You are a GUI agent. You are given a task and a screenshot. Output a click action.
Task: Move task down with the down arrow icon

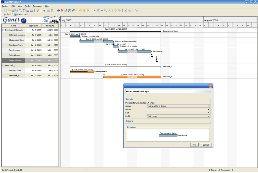pos(88,10)
